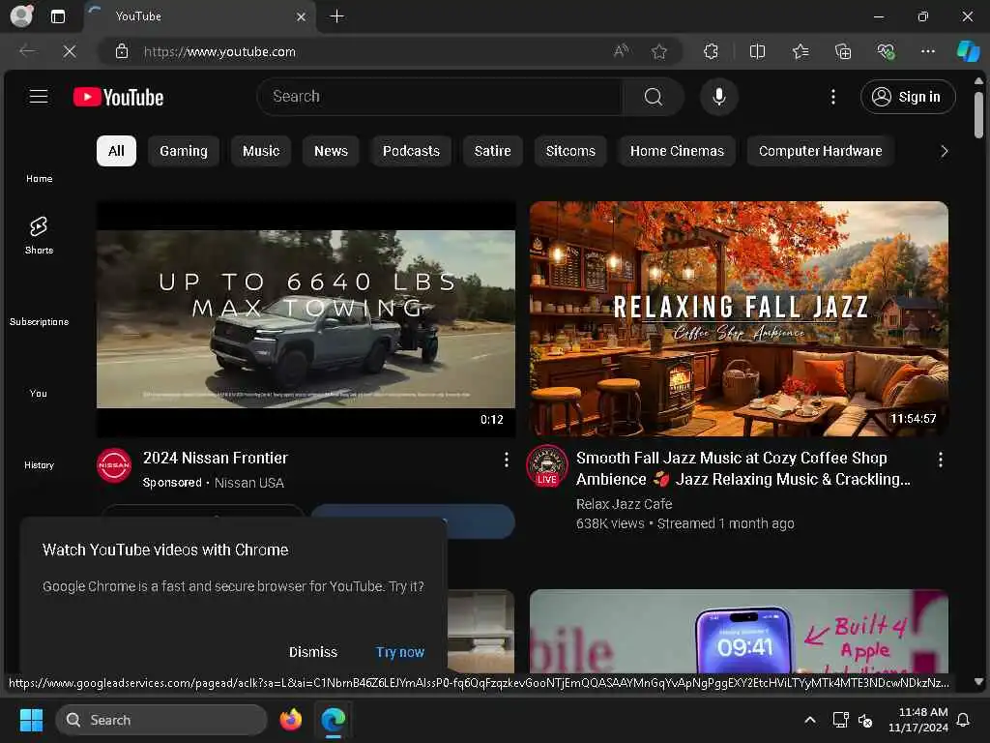This screenshot has height=743, width=990.
Task: Open the Copilot sidebar
Action: coord(967,51)
